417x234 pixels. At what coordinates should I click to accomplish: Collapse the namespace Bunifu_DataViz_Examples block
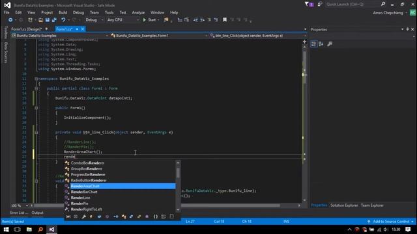pos(36,79)
